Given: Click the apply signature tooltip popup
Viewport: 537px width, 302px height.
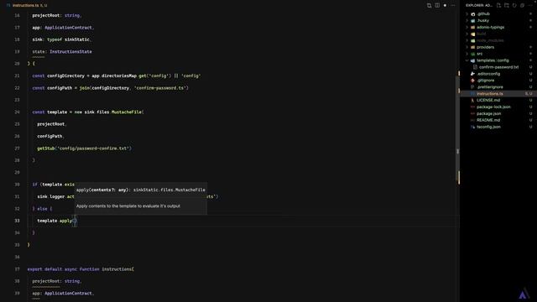Looking at the screenshot, I should point(141,199).
